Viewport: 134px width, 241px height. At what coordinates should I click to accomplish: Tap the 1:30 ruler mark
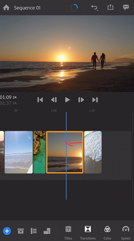(x=92, y=111)
